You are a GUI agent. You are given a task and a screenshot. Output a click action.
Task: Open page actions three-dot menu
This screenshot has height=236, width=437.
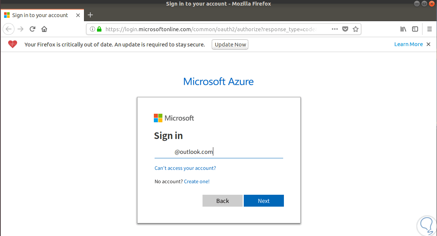(334, 29)
